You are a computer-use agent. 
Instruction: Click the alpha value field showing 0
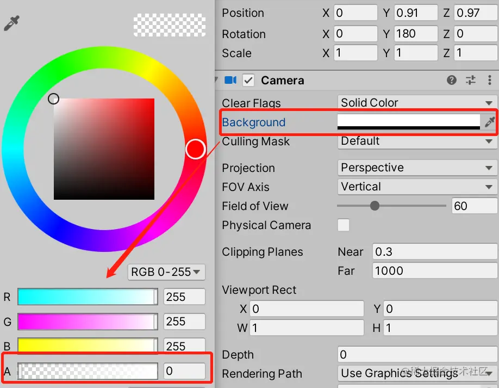click(184, 371)
